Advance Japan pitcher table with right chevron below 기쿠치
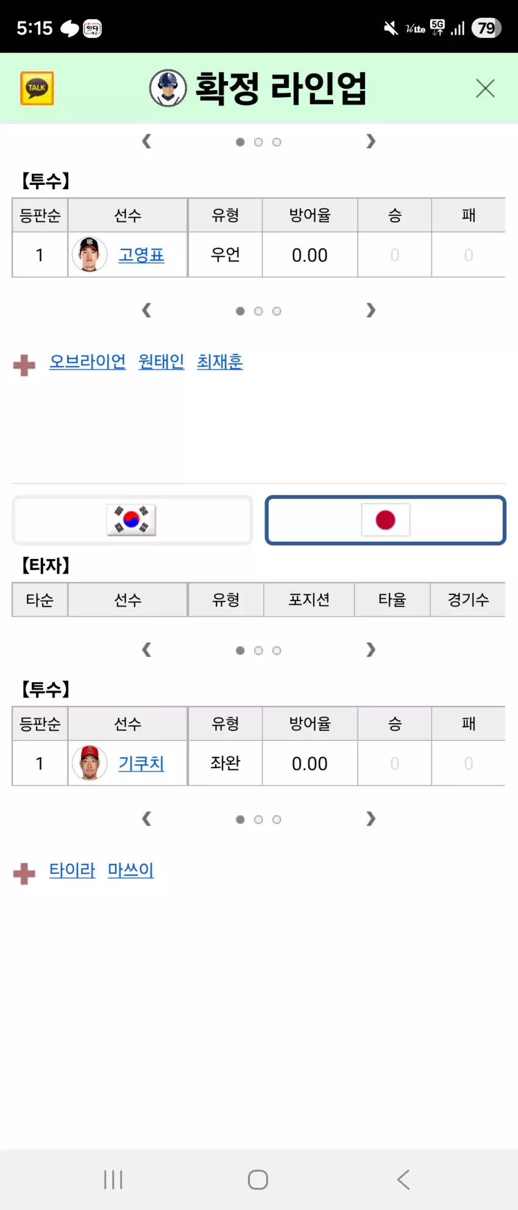Screen dimensions: 518x1210 tap(371, 819)
